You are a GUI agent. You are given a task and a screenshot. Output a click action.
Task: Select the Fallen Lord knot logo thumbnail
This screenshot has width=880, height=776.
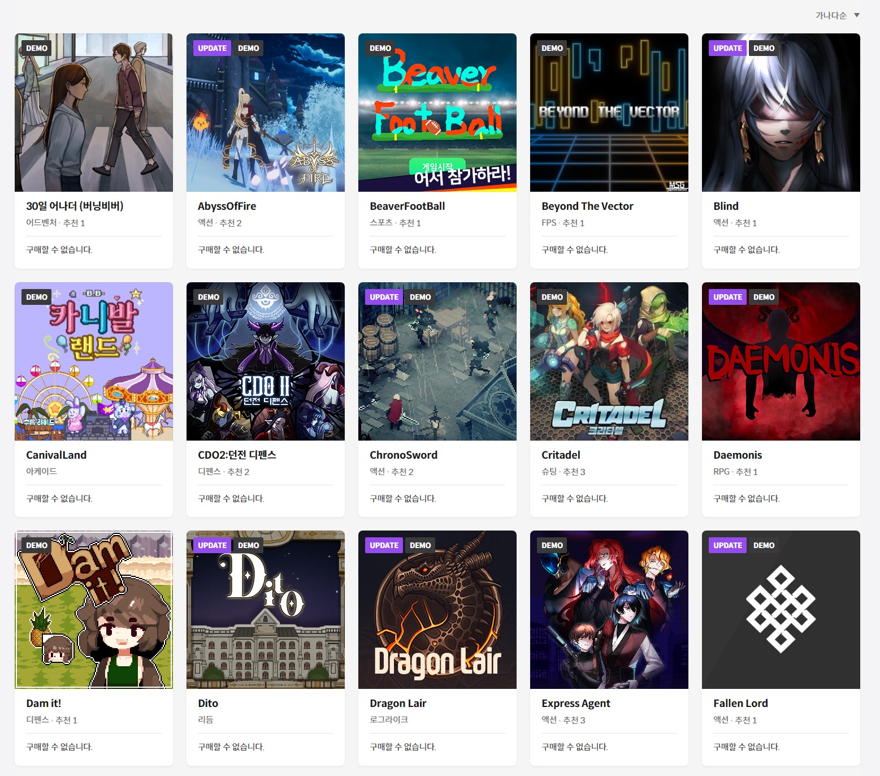click(x=781, y=610)
